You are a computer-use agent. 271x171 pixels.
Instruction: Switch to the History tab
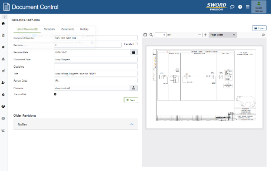(85, 29)
